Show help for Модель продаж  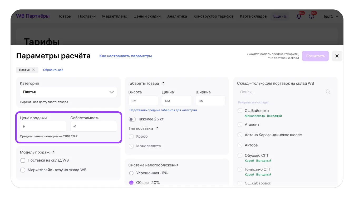(53, 152)
